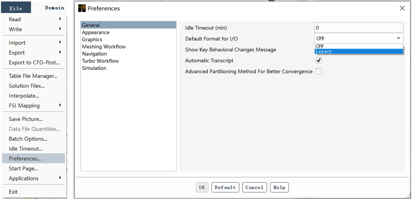Enable Advanced Partitioning Method checkbox
This screenshot has height=200, width=412.
coord(319,71)
